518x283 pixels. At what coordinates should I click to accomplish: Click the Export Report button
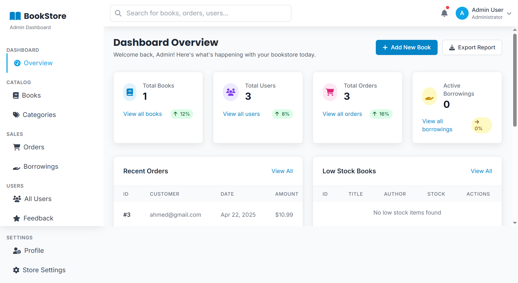tap(472, 47)
